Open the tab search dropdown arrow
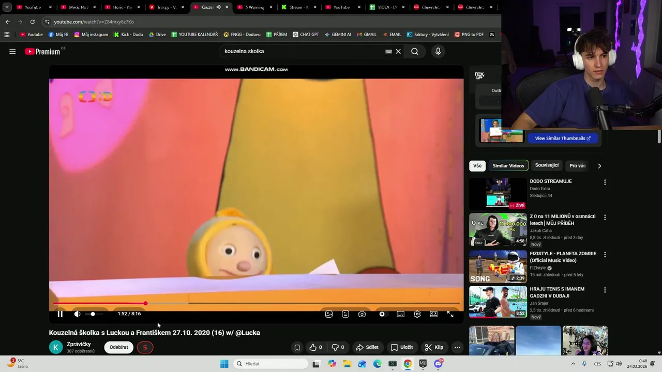662x372 pixels. [x=7, y=7]
